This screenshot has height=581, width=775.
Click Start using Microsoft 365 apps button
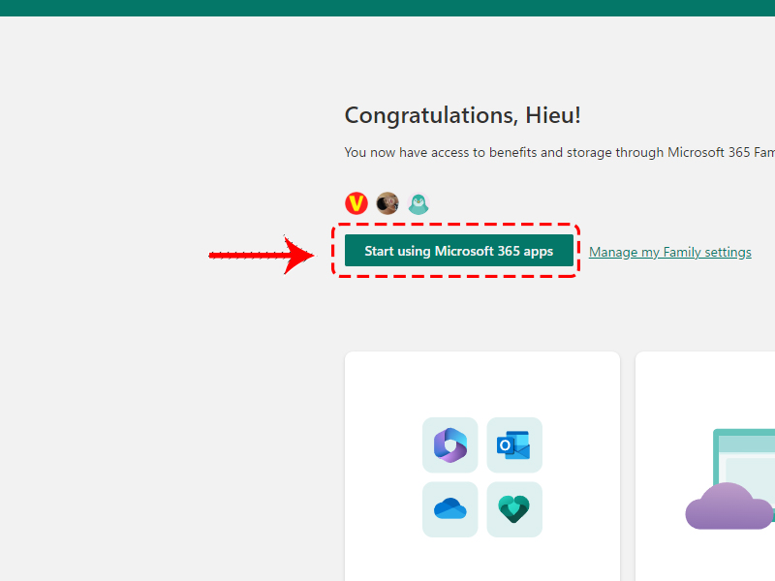(458, 251)
